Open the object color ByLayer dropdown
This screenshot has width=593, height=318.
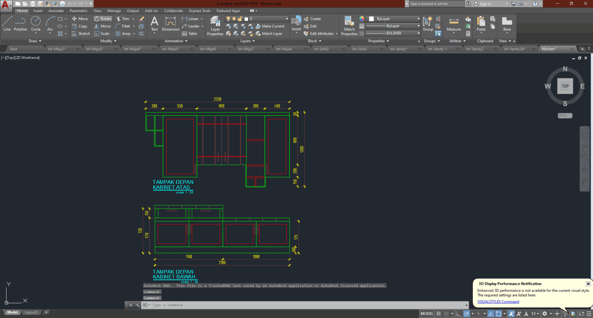(x=418, y=19)
